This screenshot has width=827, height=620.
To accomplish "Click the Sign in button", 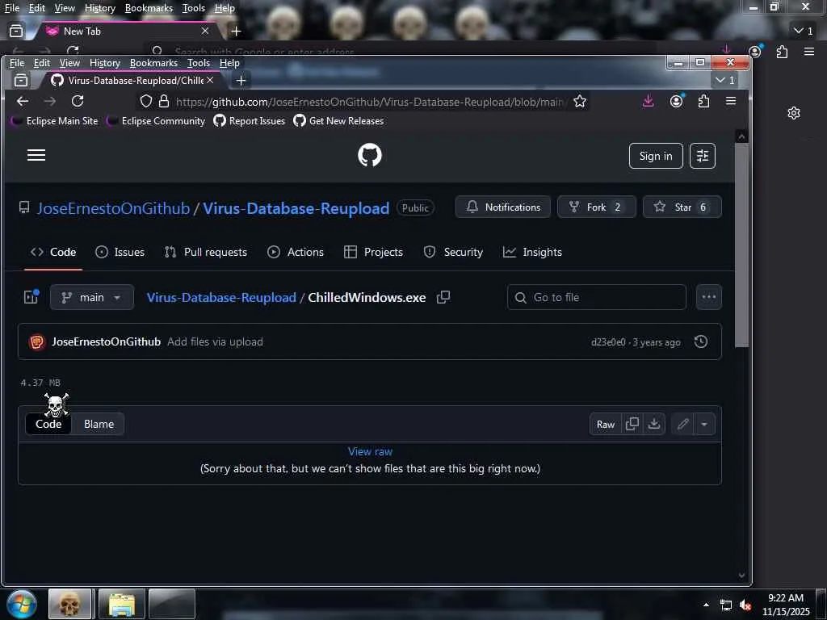I will 656,156.
